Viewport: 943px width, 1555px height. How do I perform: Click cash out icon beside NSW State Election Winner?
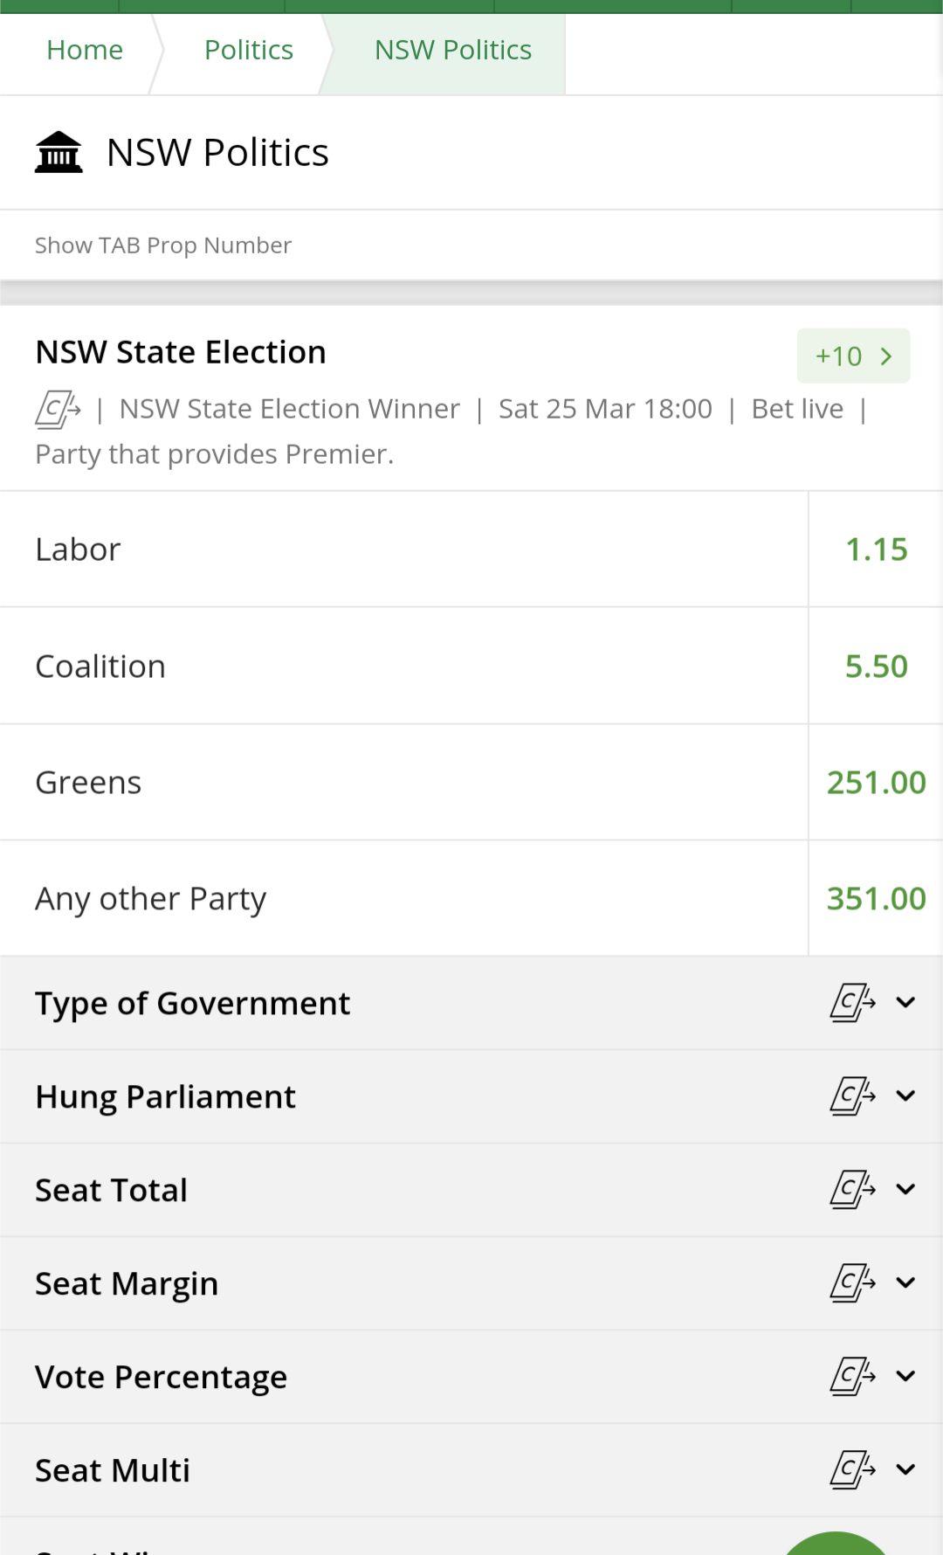[x=58, y=409]
